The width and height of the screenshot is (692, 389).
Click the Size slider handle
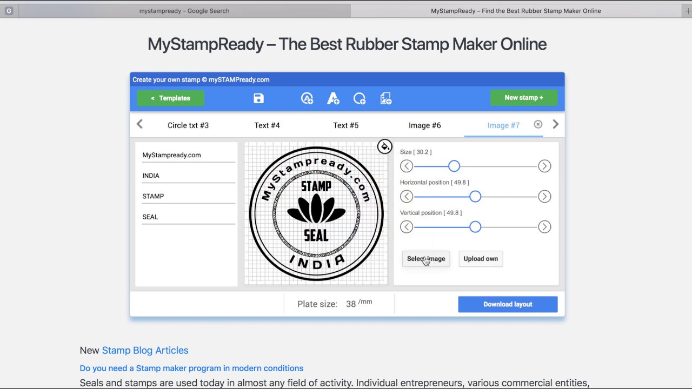click(x=454, y=166)
